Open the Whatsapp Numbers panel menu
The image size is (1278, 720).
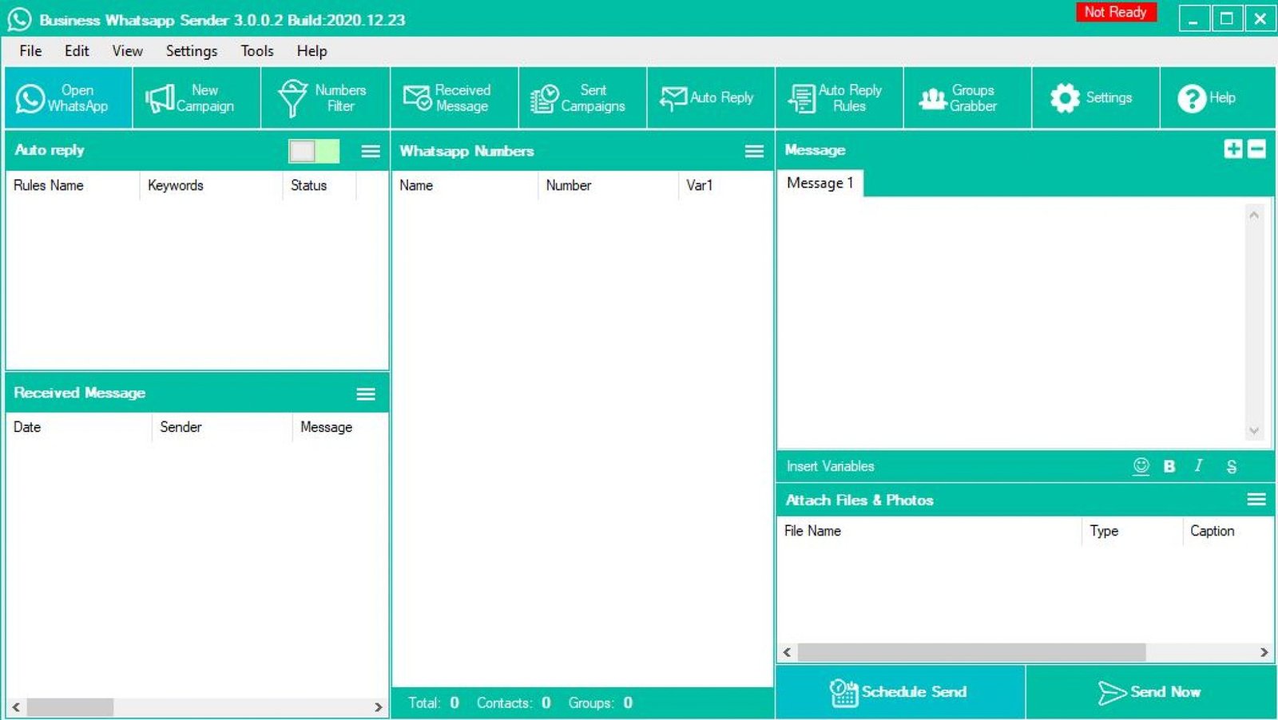[x=754, y=152]
